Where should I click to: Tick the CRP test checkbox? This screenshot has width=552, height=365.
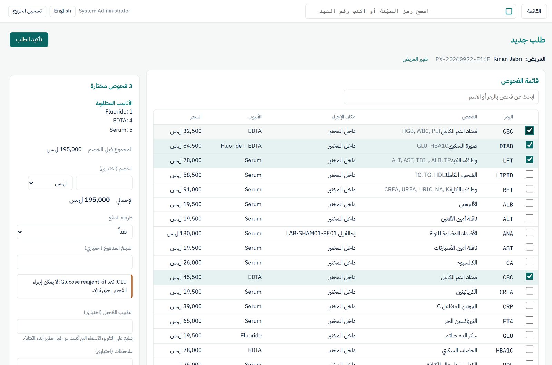pos(530,306)
